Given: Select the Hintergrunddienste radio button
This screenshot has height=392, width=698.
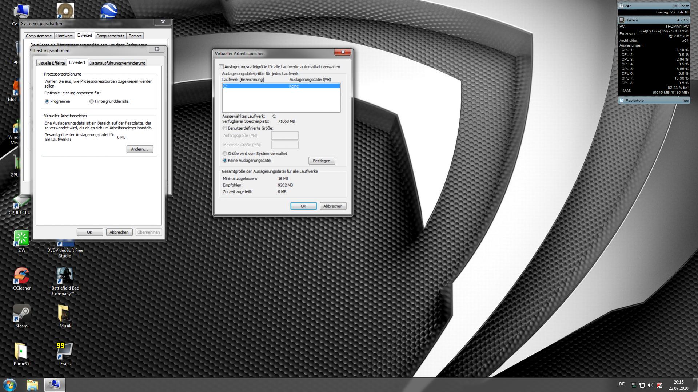Looking at the screenshot, I should tap(91, 101).
